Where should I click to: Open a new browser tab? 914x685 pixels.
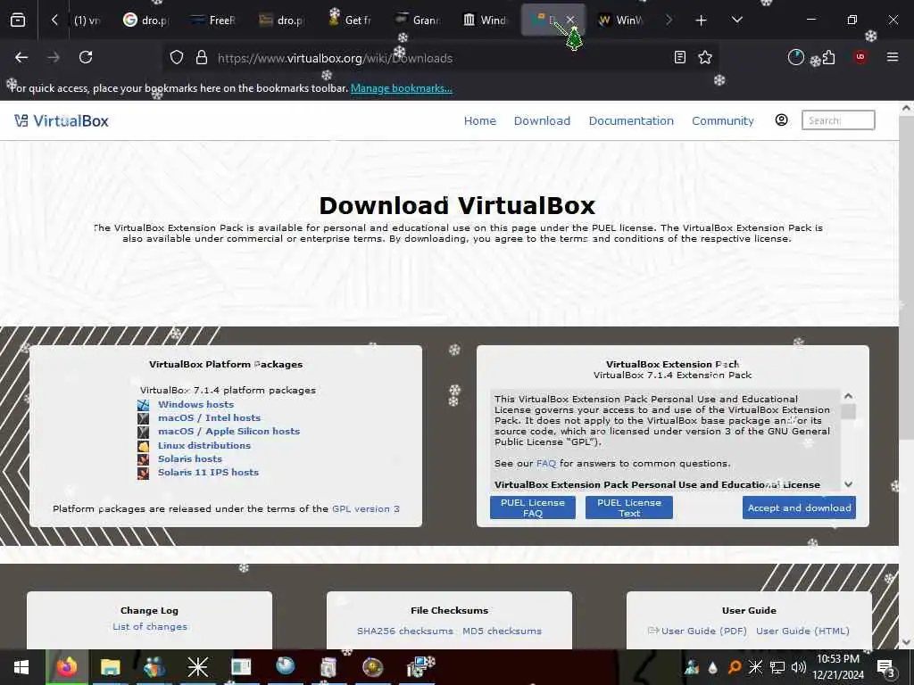click(701, 21)
